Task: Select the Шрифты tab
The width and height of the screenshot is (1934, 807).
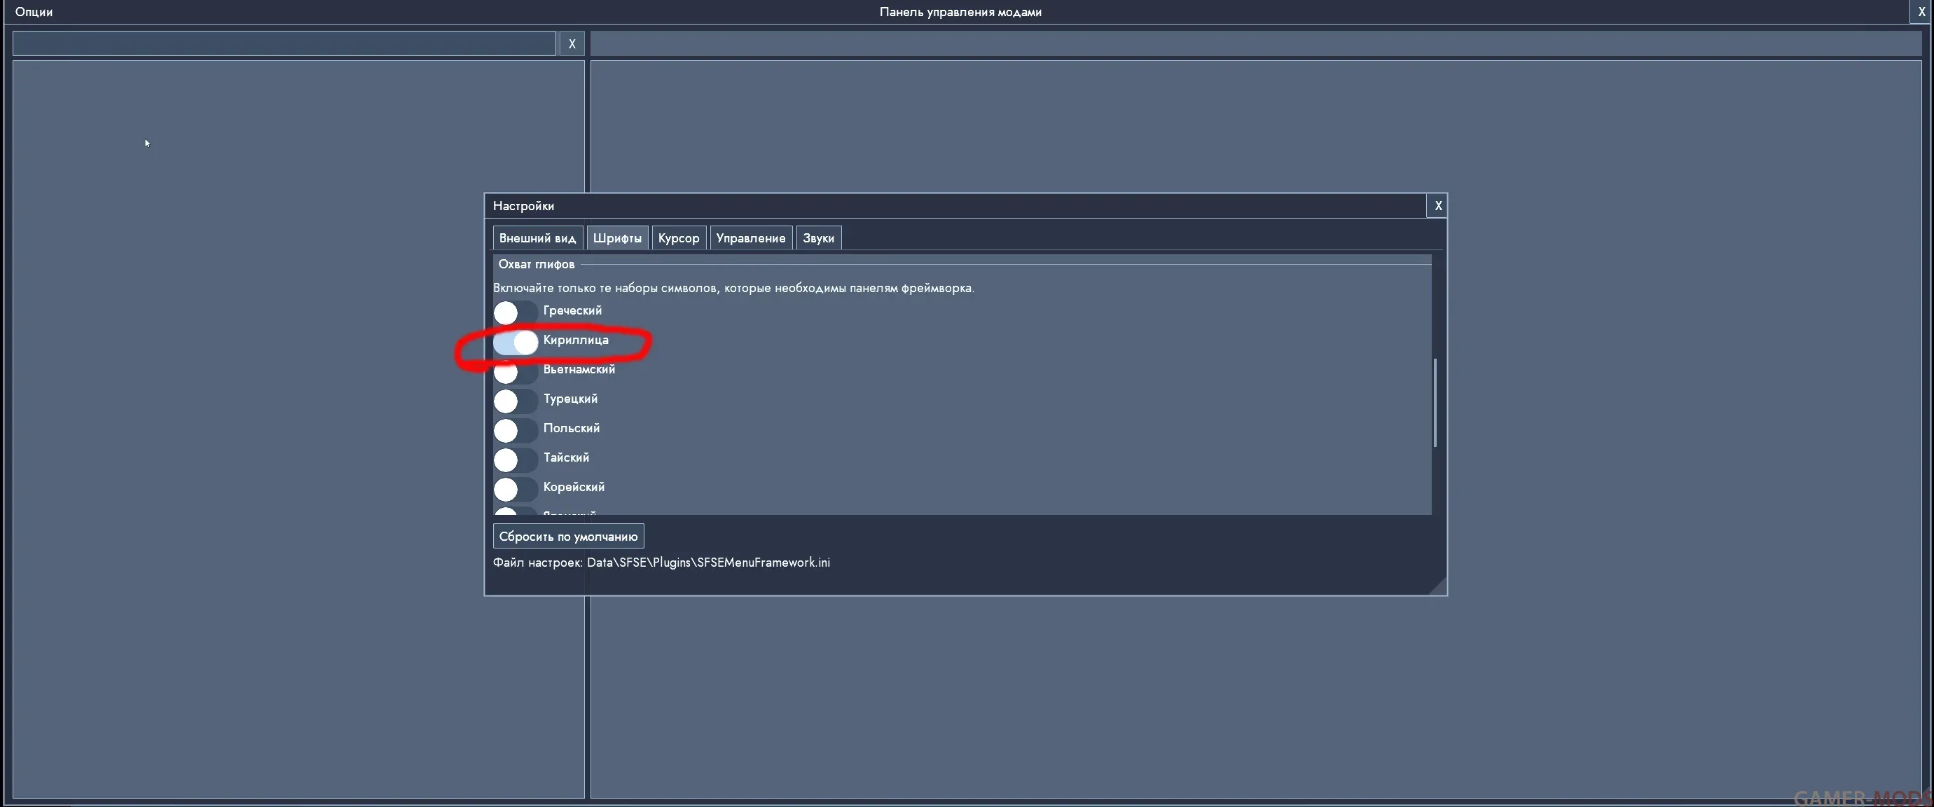Action: coord(617,238)
